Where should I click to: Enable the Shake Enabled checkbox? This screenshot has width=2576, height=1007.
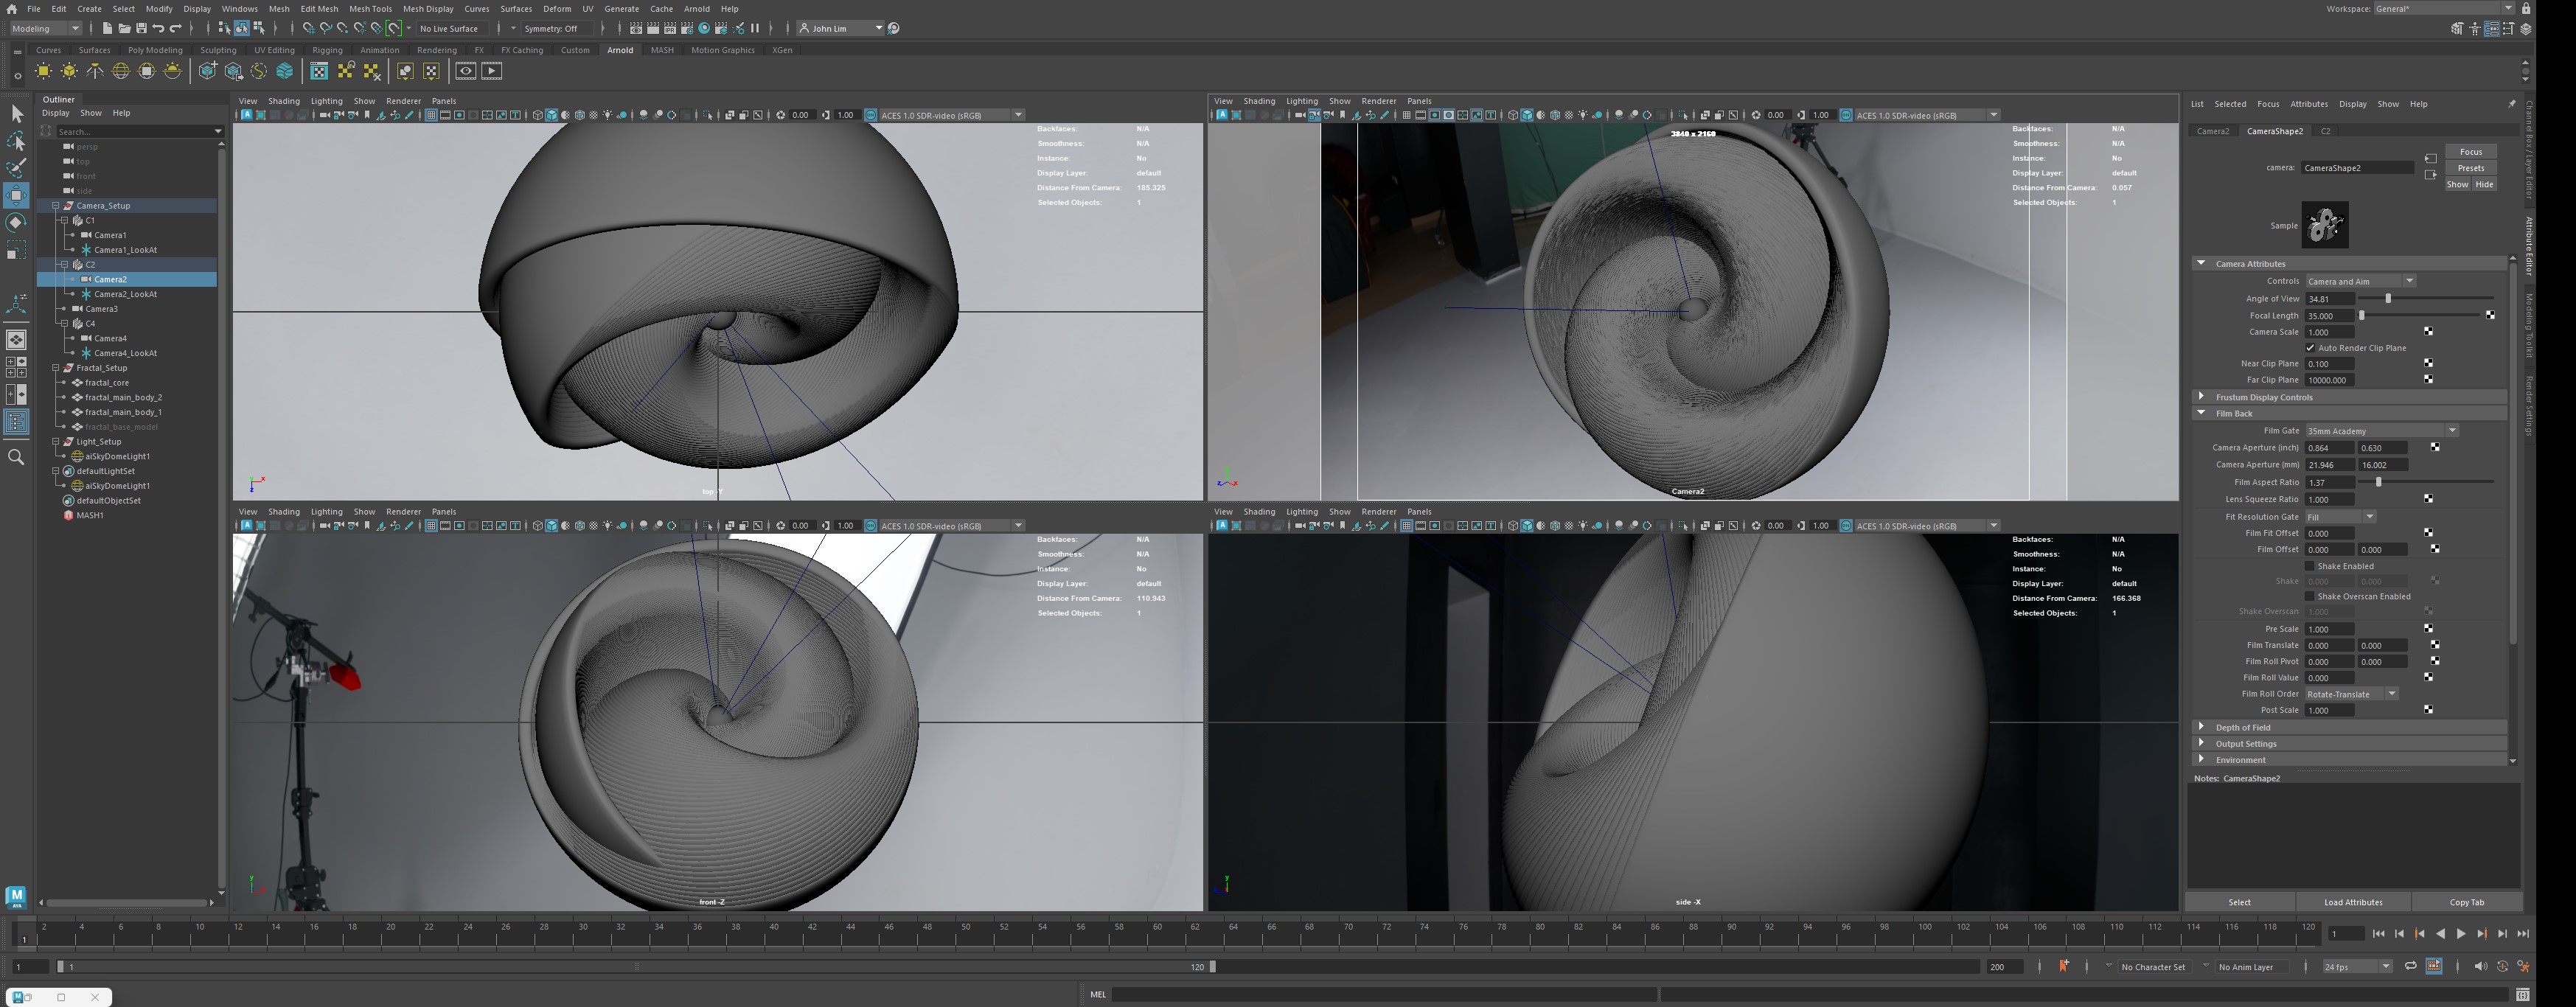pos(2310,566)
